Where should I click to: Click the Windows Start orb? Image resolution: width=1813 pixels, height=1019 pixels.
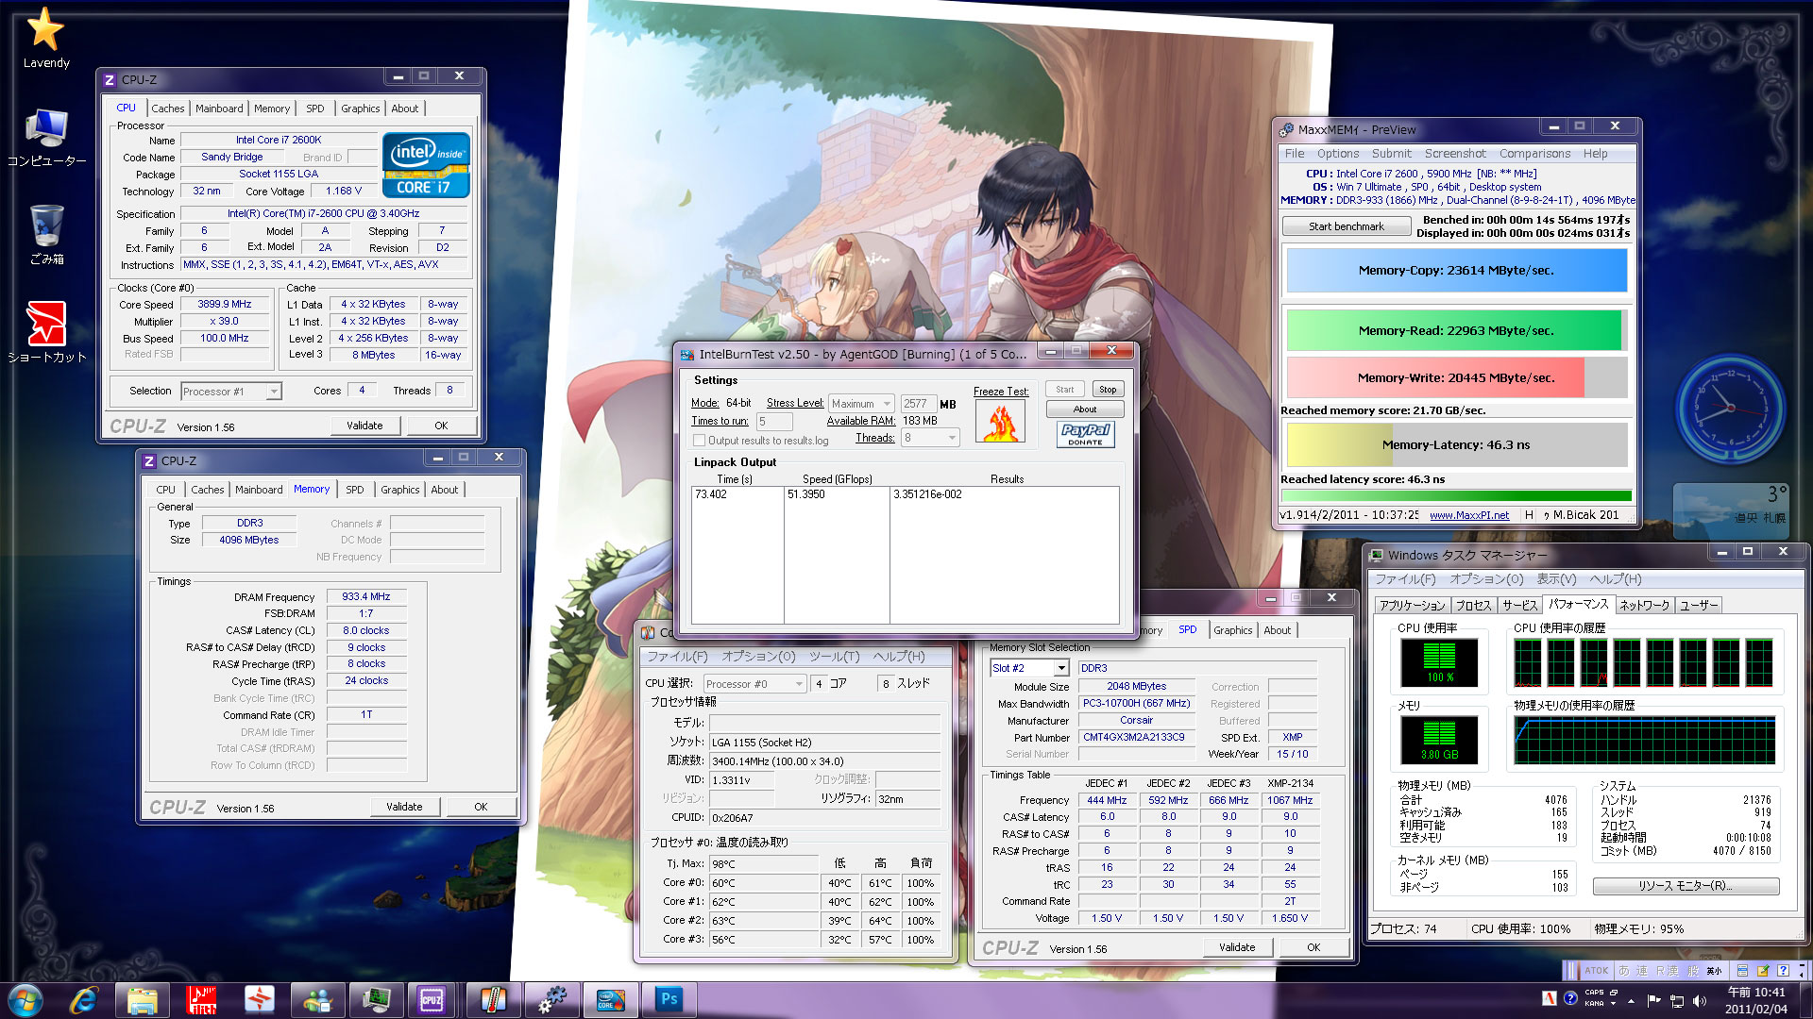25,999
